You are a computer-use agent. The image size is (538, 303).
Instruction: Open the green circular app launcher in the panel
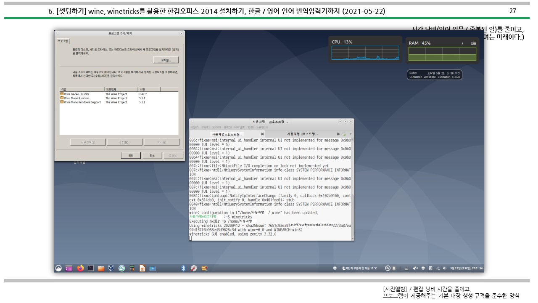click(121, 268)
